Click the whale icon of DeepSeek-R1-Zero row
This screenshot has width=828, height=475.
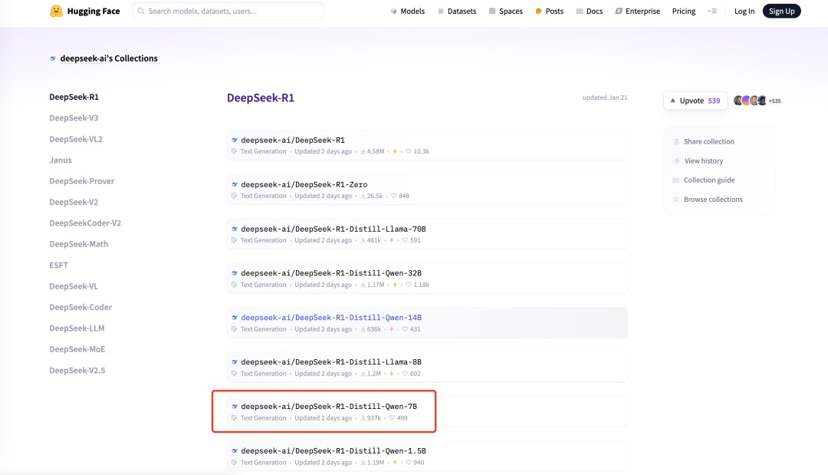click(x=235, y=184)
